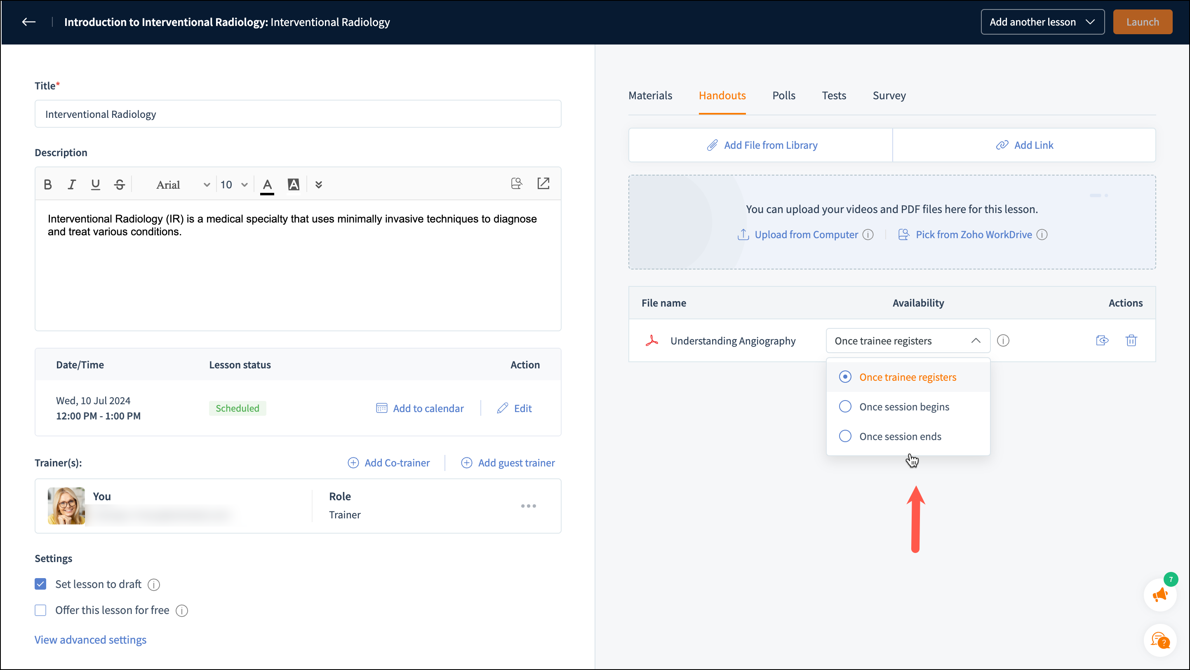Switch to the Materials tab
Screen dimensions: 1190x670
click(x=650, y=96)
